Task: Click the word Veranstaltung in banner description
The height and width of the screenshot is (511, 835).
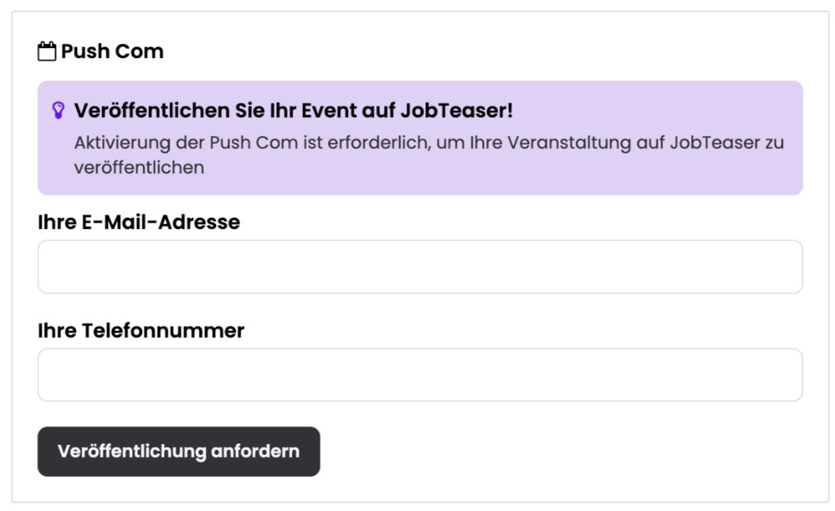Action: click(x=571, y=143)
